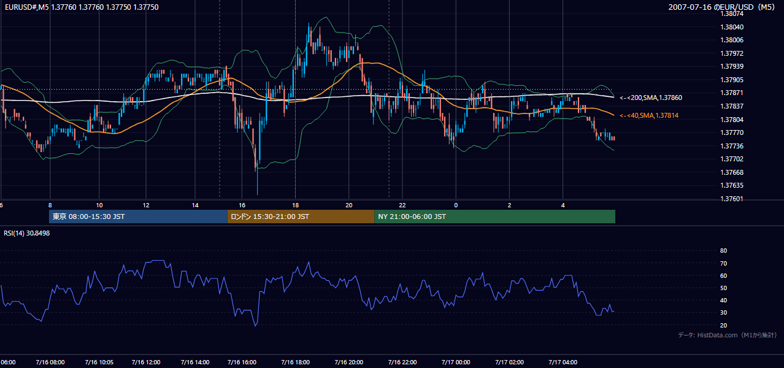
Task: Click the hour 20 tick under the chart
Action: tap(349, 205)
